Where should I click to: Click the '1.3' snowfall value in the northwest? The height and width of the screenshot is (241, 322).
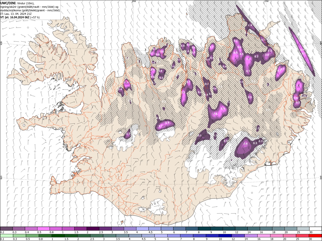pyautogui.click(x=126, y=83)
